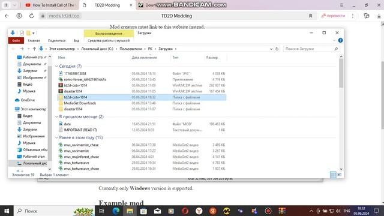The height and width of the screenshot is (216, 384).
Task: Open Средства работы с музыкой tab
Action: [109, 41]
